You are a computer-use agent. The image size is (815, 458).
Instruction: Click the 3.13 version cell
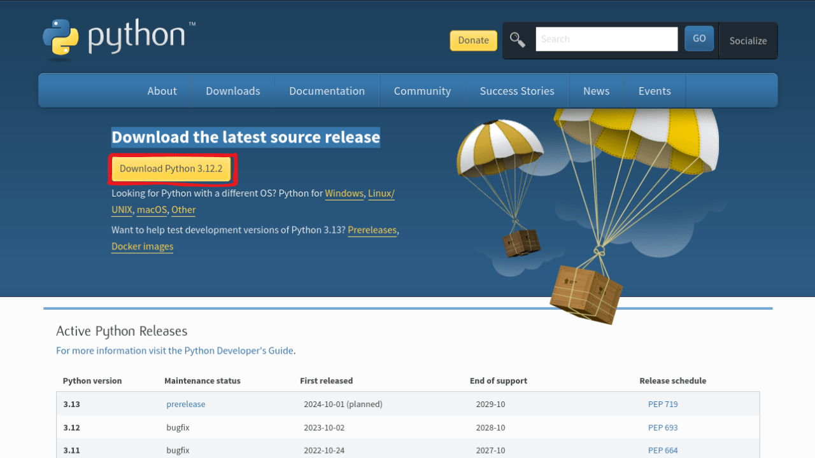72,404
